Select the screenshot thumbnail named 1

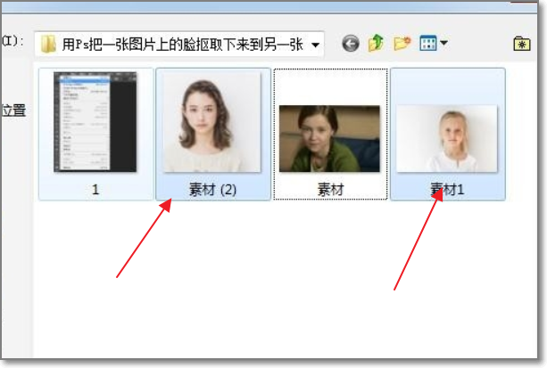coord(95,122)
